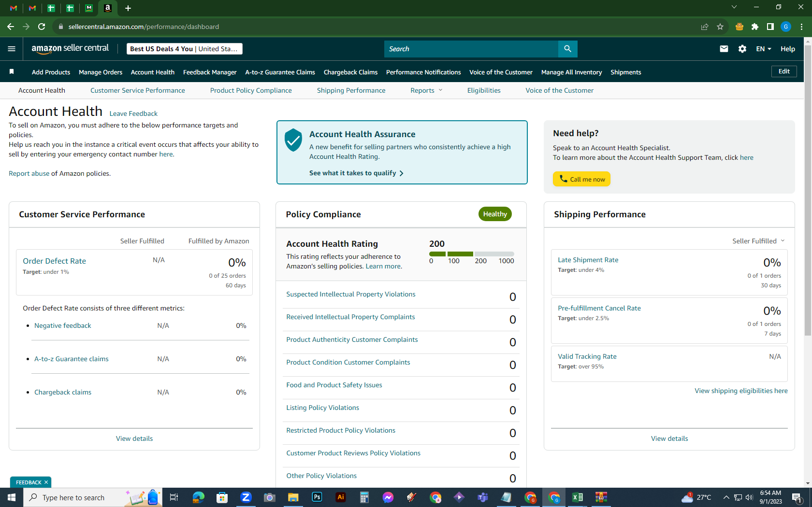The image size is (812, 507).
Task: Click the search magnifier button
Action: click(567, 49)
